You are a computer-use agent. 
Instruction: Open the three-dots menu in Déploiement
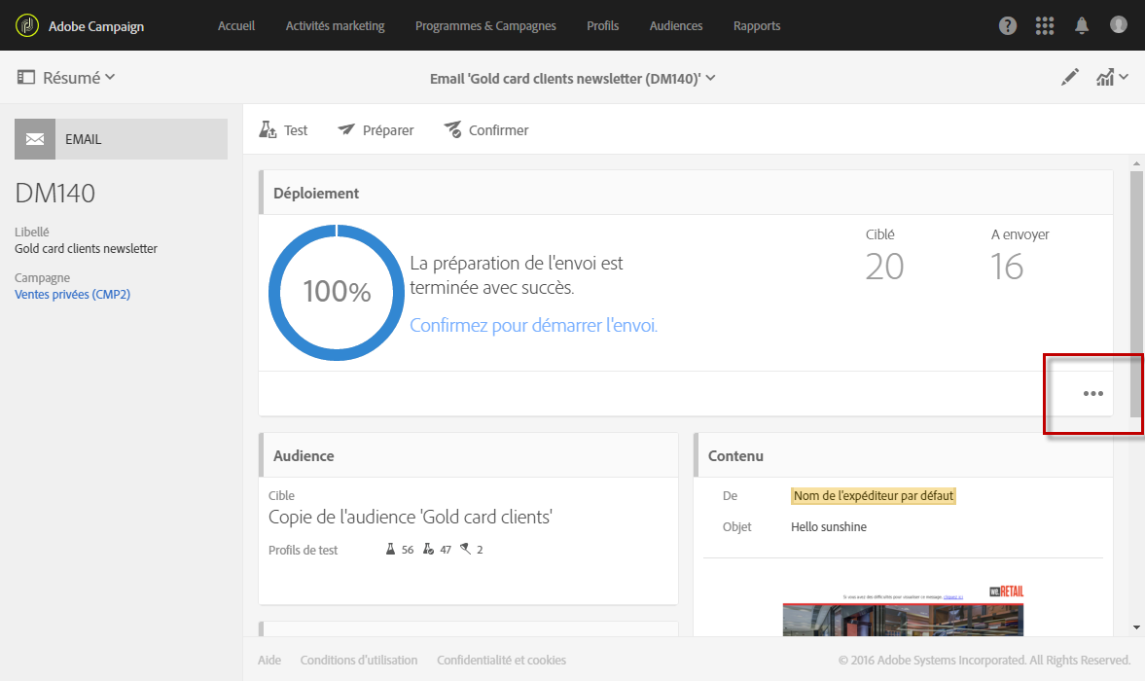pos(1093,394)
